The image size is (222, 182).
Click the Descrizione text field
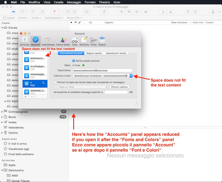[x=103, y=70]
